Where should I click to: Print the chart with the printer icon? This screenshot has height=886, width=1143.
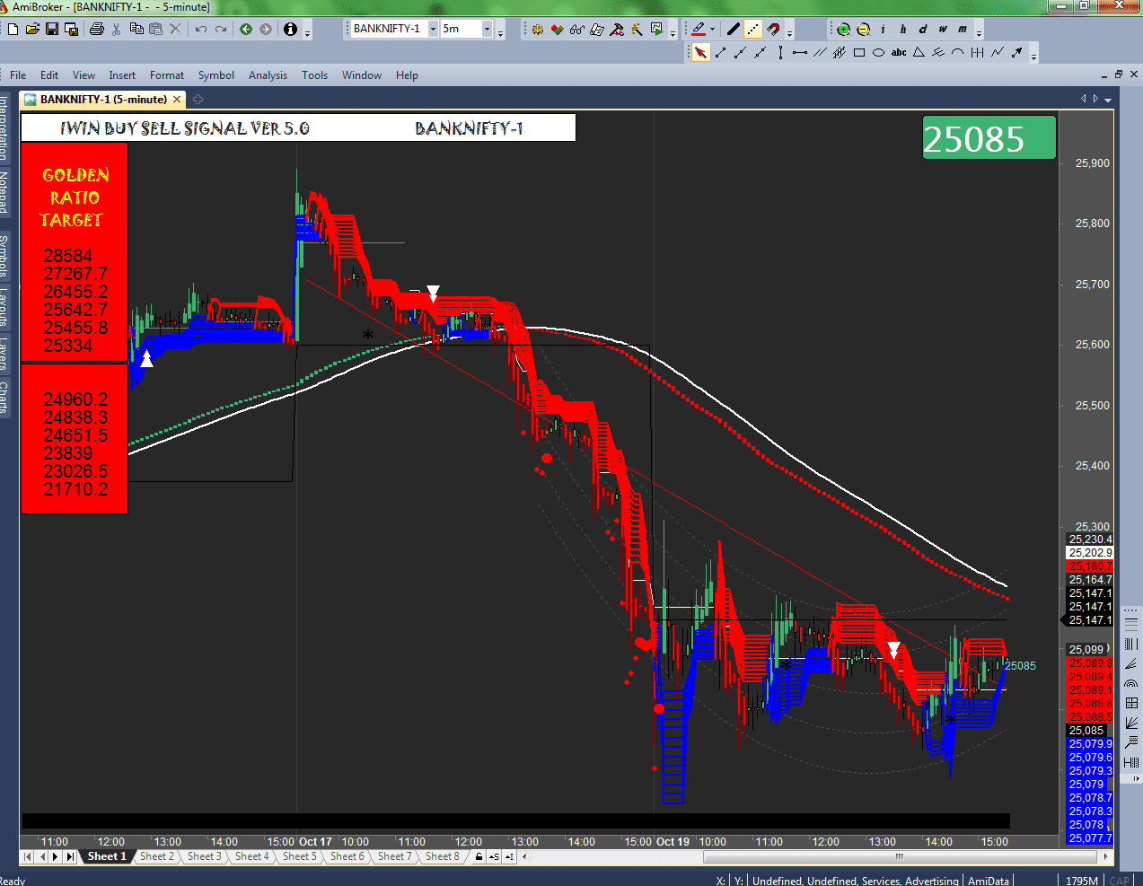tap(97, 29)
